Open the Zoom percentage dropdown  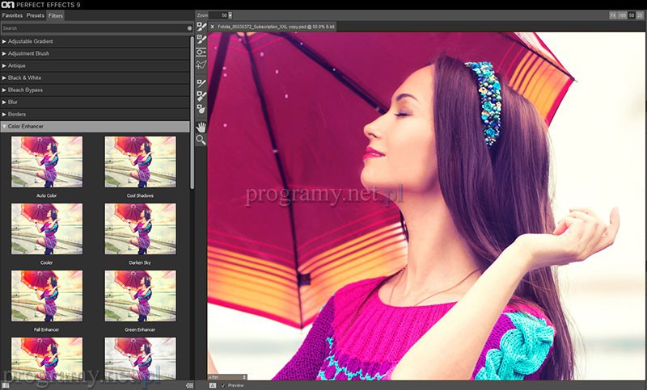pyautogui.click(x=230, y=15)
